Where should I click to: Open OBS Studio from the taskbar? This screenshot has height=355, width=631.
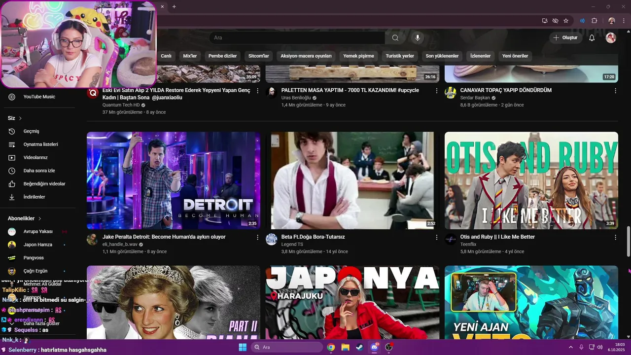click(388, 347)
